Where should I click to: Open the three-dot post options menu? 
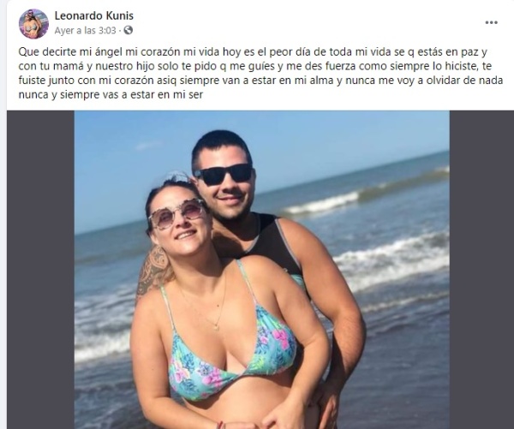[x=491, y=22]
